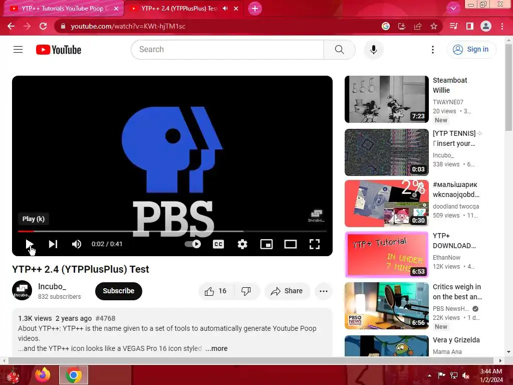Go forward in browser

tap(27, 26)
